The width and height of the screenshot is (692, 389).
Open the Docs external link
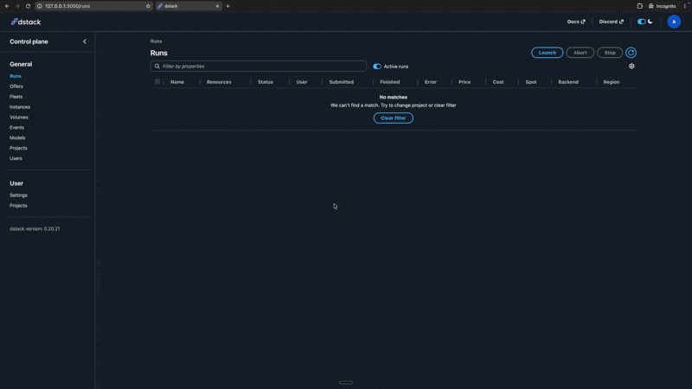pos(576,22)
